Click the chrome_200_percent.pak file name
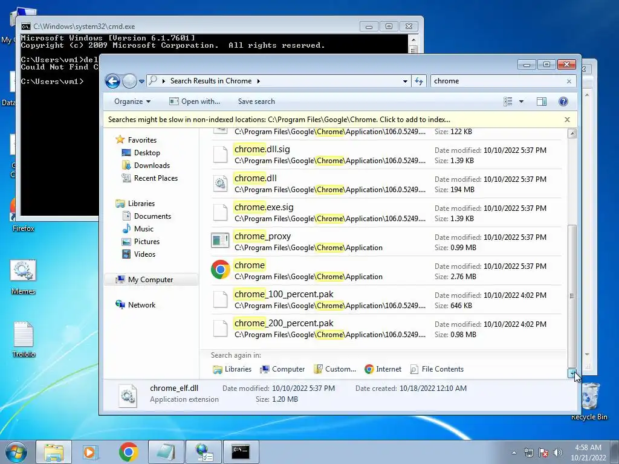This screenshot has height=464, width=619. point(284,323)
